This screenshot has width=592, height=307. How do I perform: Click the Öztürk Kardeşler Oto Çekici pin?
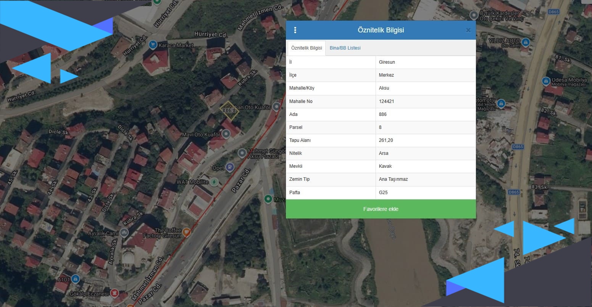click(x=474, y=15)
